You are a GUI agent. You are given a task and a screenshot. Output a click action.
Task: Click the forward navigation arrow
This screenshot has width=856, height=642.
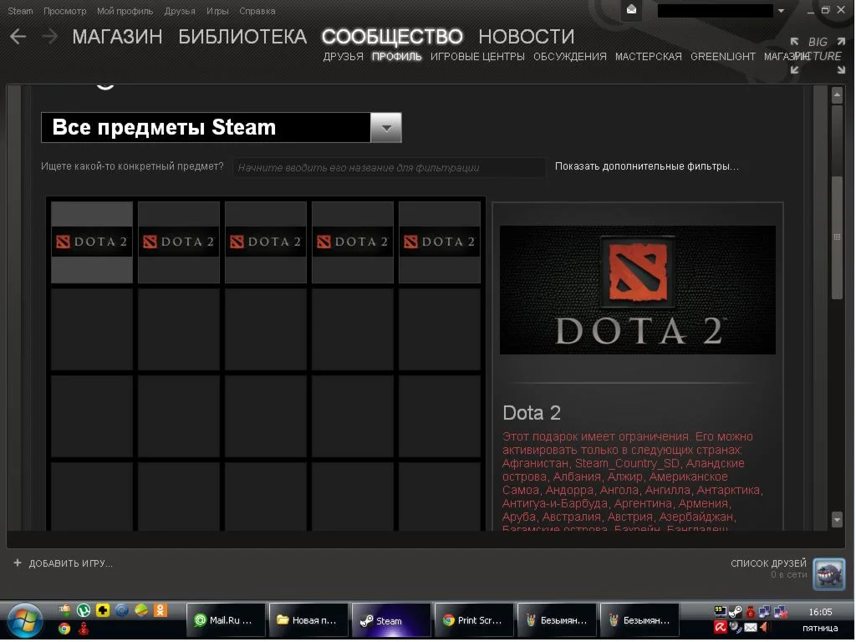[x=48, y=37]
